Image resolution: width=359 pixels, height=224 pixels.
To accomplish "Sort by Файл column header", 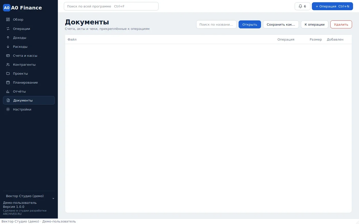I will pyautogui.click(x=72, y=39).
